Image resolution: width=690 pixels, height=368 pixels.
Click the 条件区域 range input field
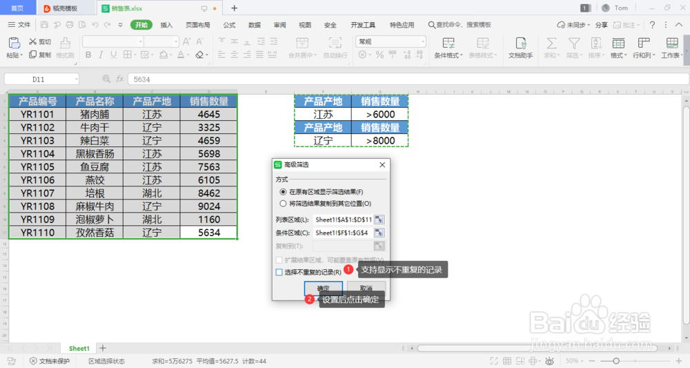343,233
